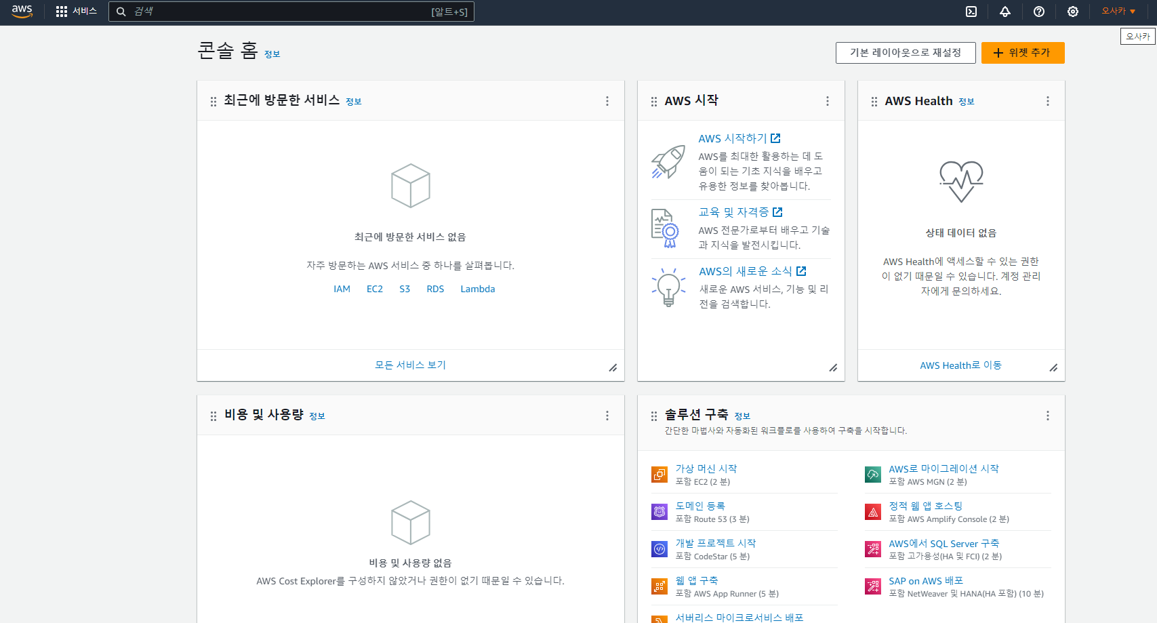Open 도메인 등록 solution link

(x=700, y=506)
